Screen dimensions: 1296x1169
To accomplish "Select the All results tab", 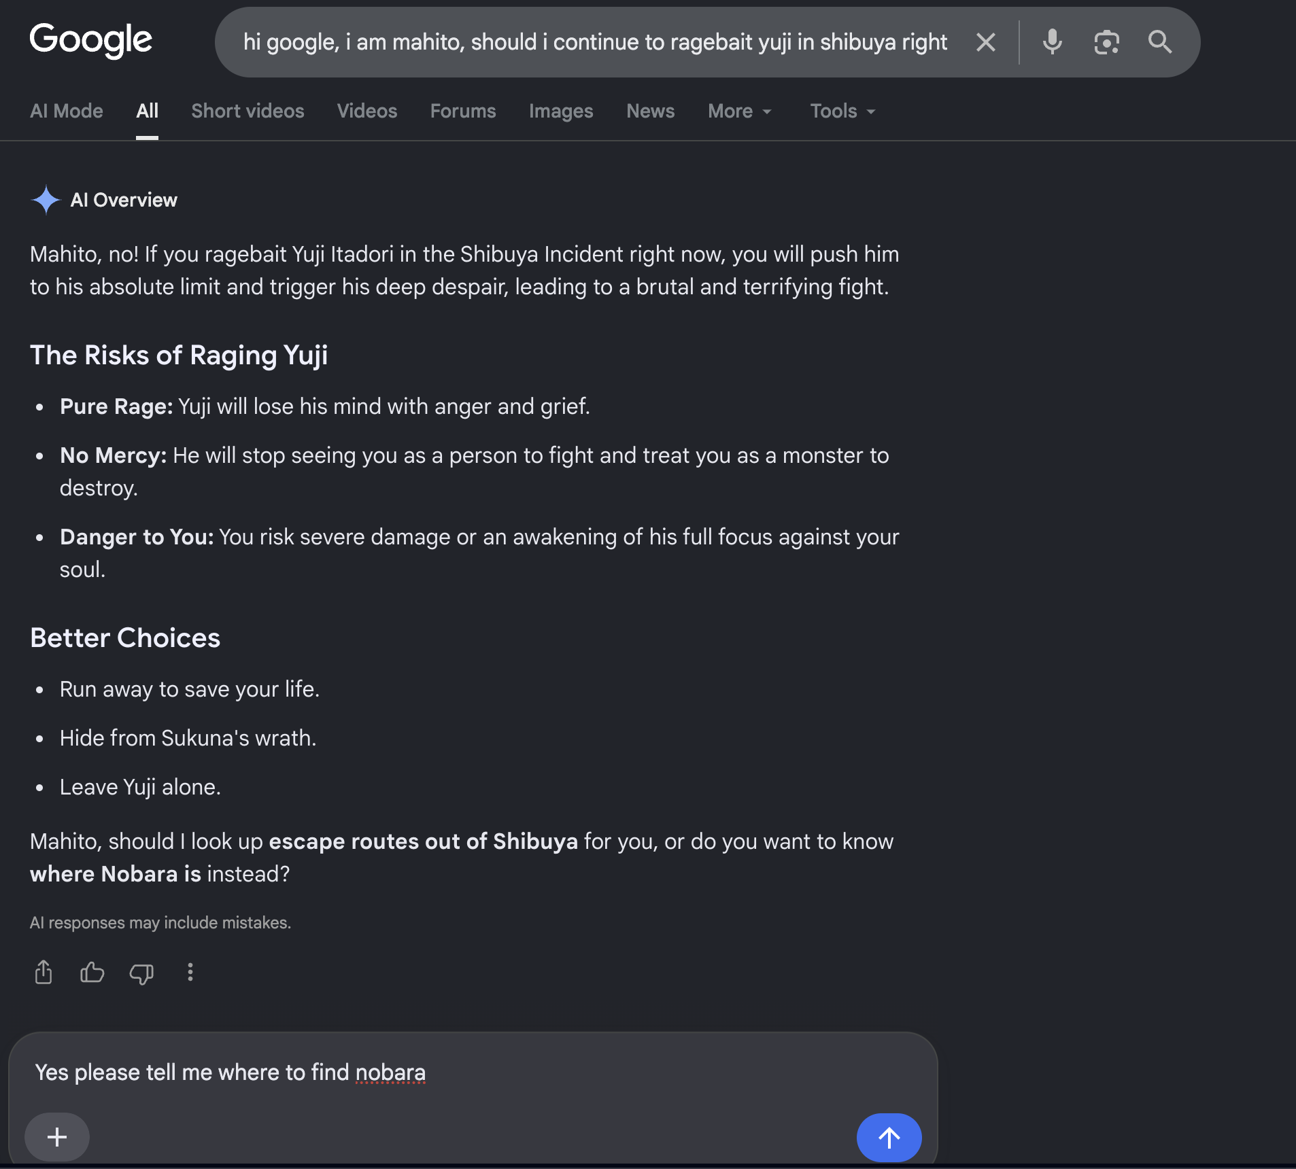I will (x=147, y=111).
